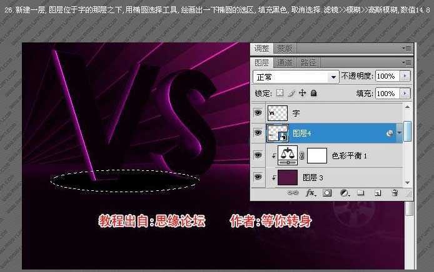Open the 不透明度 opacity slider arrow
The height and width of the screenshot is (272, 434).
point(405,76)
